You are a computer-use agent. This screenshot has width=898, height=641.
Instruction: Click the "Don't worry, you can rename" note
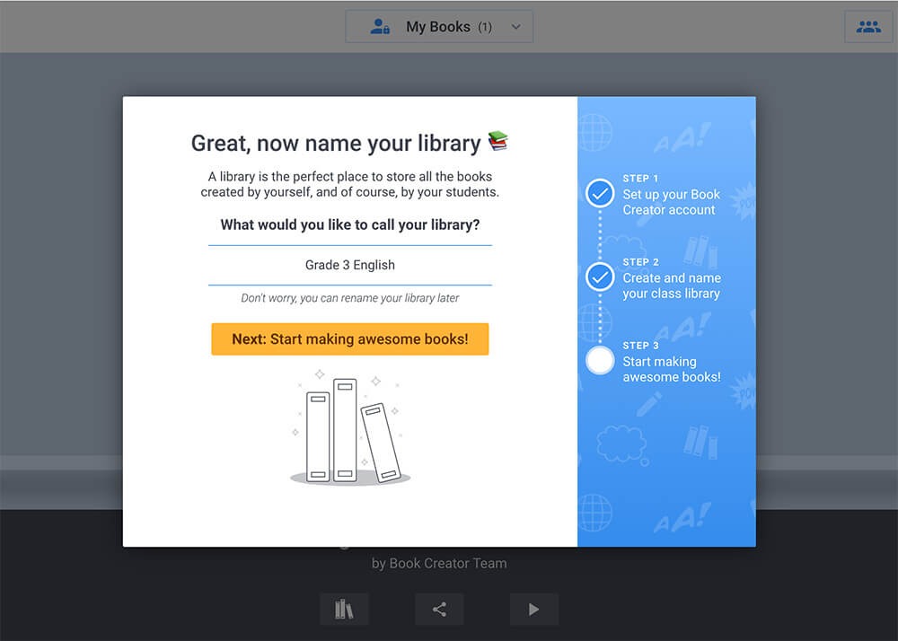coord(350,298)
